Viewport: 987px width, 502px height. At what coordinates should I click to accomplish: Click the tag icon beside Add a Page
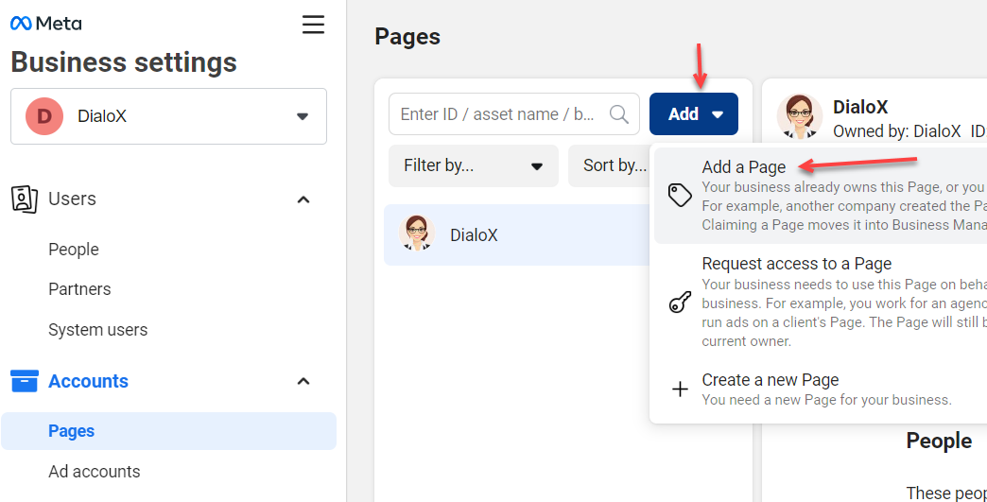click(680, 195)
